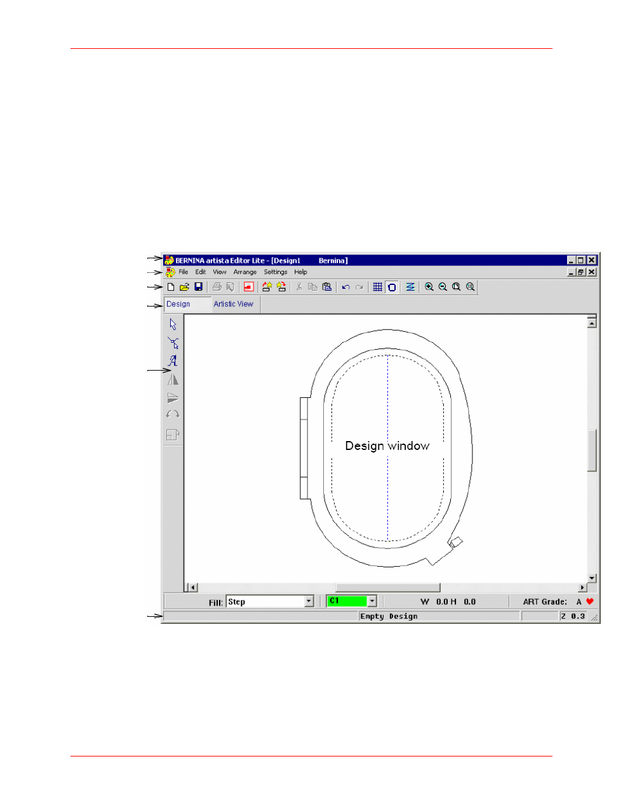
Task: Toggle the hoop display icon
Action: (392, 287)
